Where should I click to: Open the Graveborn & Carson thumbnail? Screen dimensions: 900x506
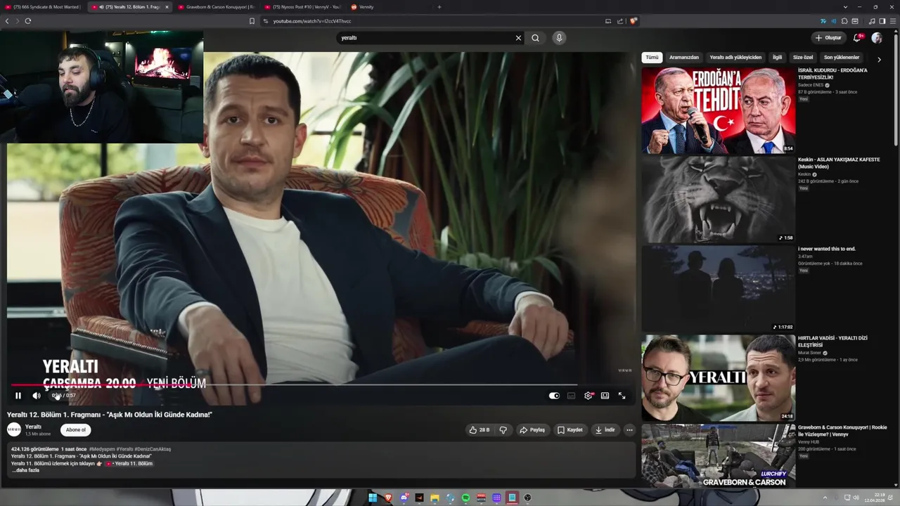coord(718,456)
